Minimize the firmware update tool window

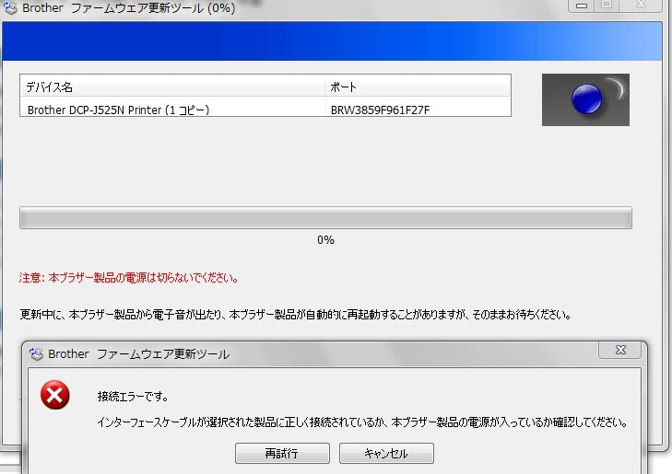(582, 6)
